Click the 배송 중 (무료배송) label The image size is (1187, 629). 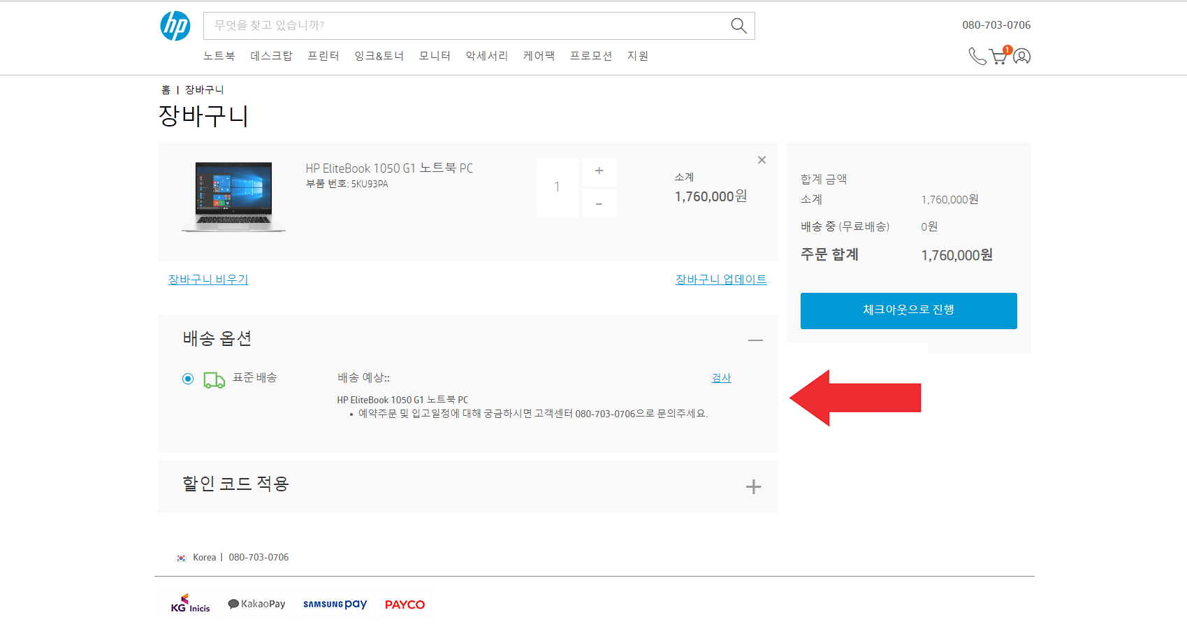[845, 227]
